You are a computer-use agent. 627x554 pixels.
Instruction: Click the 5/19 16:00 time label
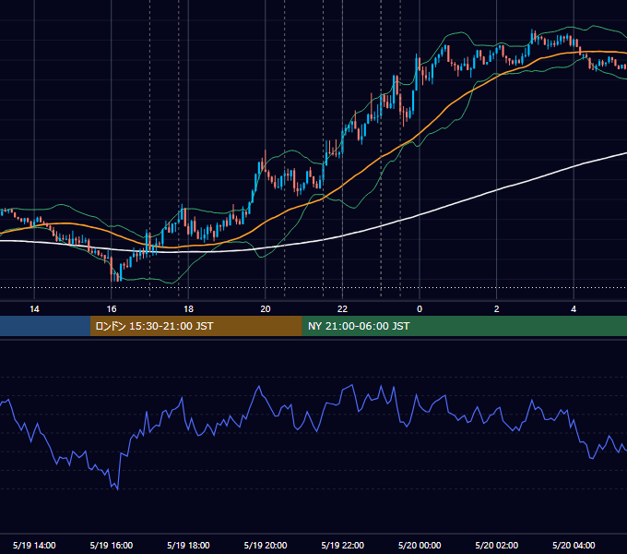tap(112, 545)
